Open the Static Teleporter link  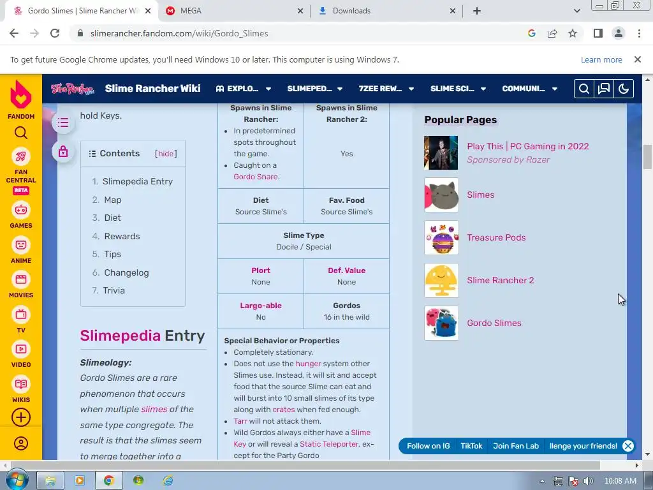click(x=329, y=444)
